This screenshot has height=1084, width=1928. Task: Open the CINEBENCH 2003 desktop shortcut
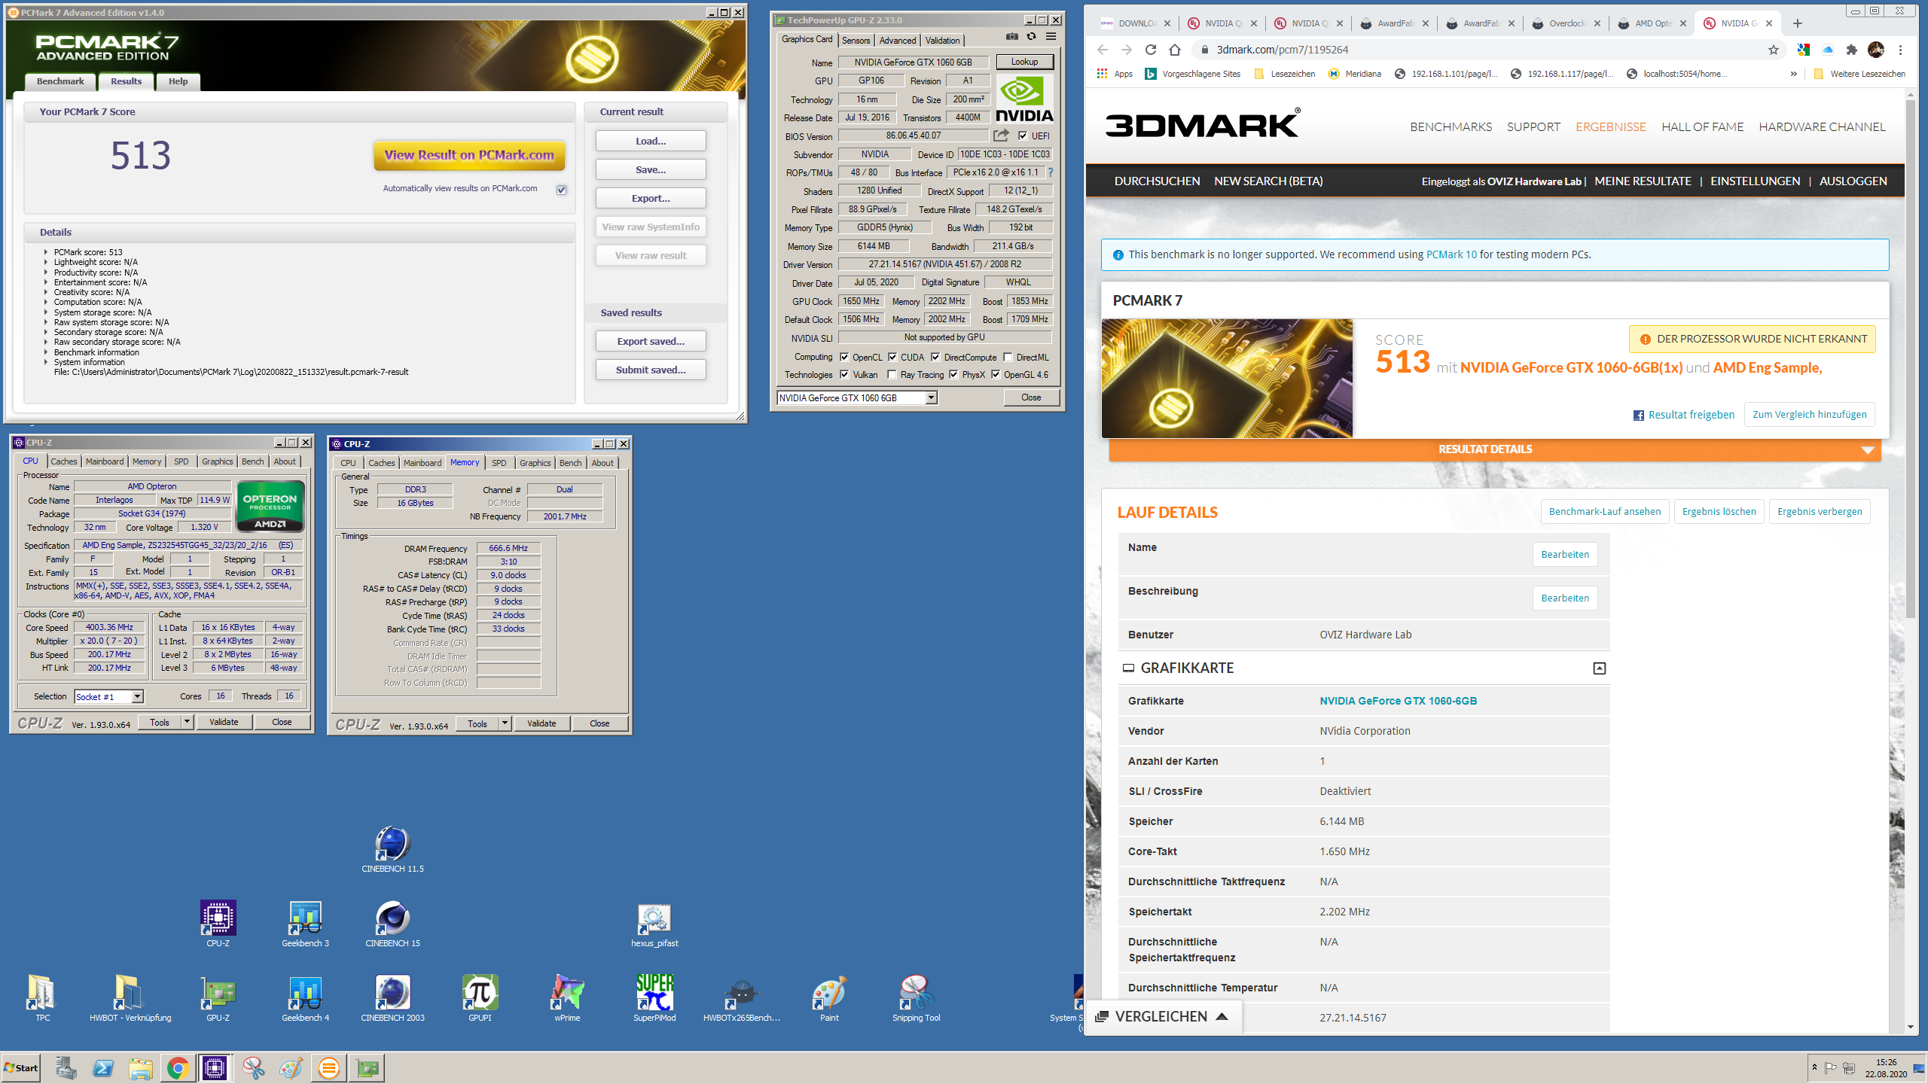(392, 997)
